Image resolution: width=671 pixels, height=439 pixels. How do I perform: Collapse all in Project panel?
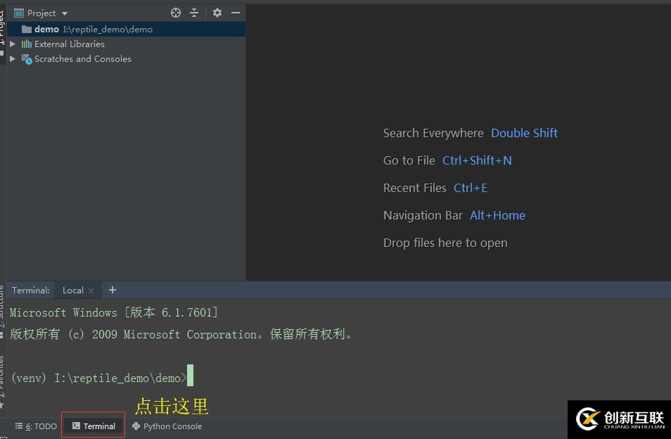tap(194, 13)
